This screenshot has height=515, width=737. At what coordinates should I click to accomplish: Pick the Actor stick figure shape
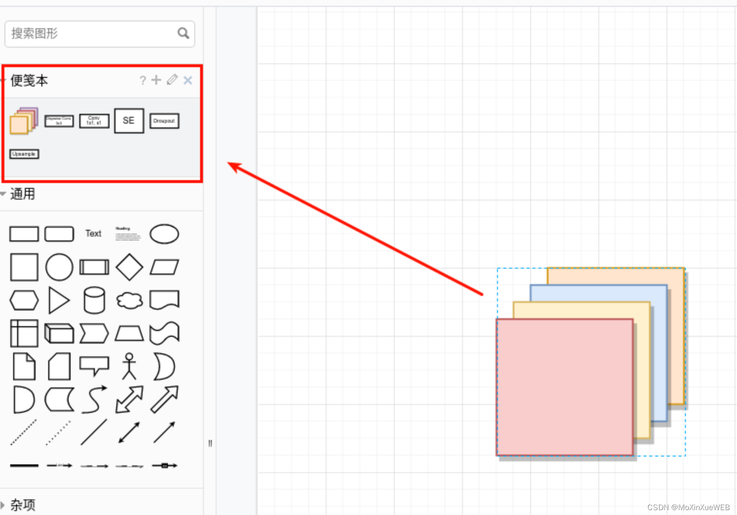(x=129, y=367)
